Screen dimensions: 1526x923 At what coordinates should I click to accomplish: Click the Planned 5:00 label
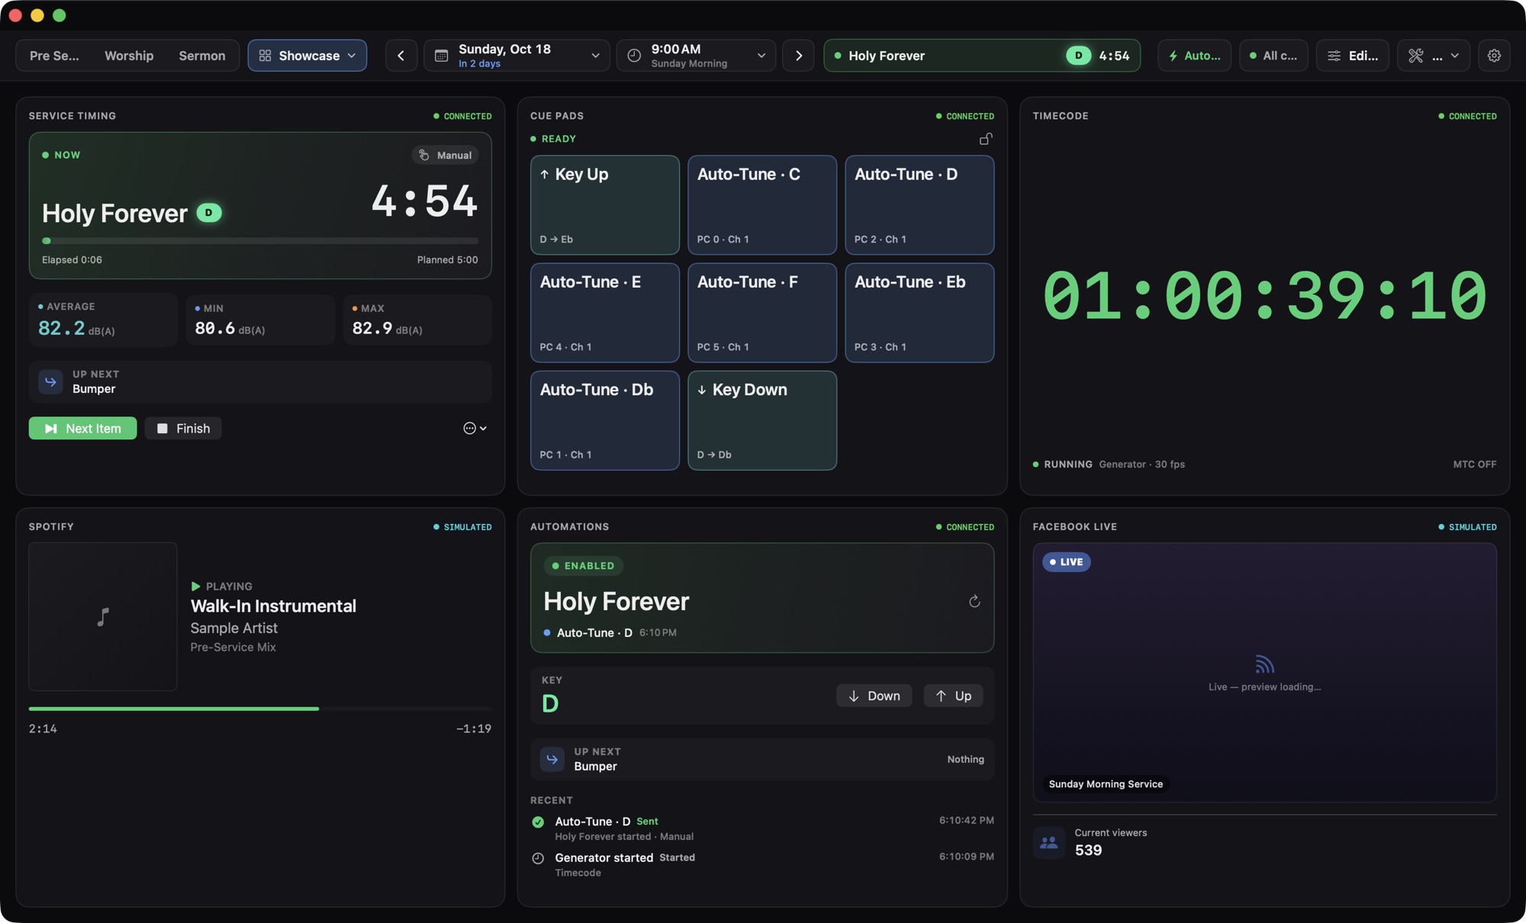tap(447, 259)
